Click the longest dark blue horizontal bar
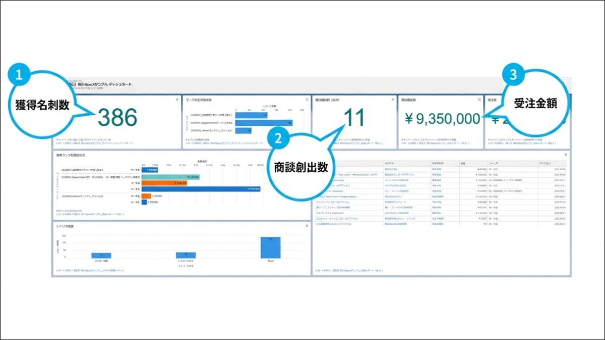This screenshot has width=605, height=340. [x=201, y=189]
